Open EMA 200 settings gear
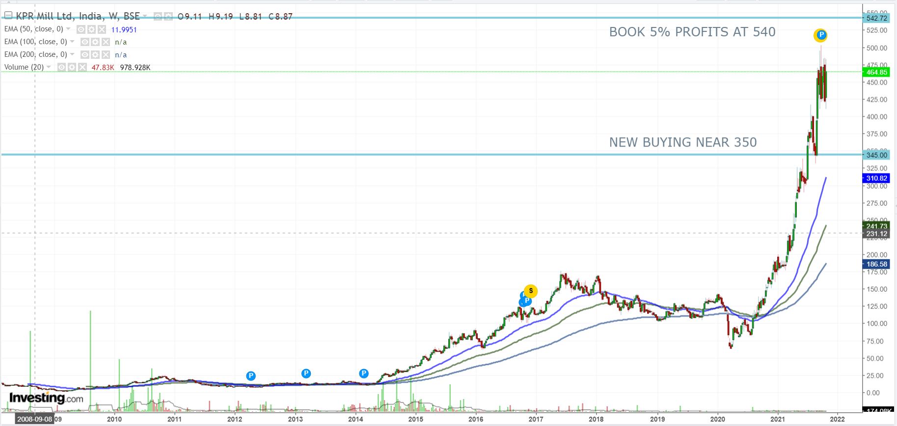 (x=95, y=55)
